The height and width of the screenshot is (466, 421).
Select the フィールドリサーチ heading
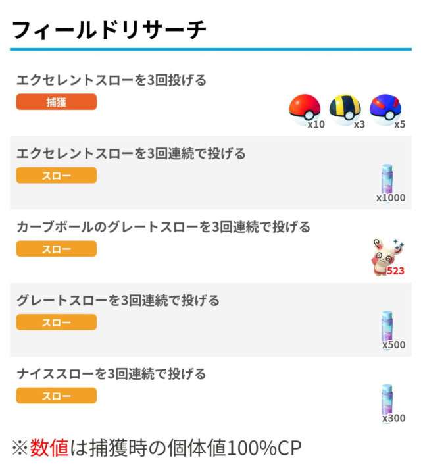click(109, 30)
